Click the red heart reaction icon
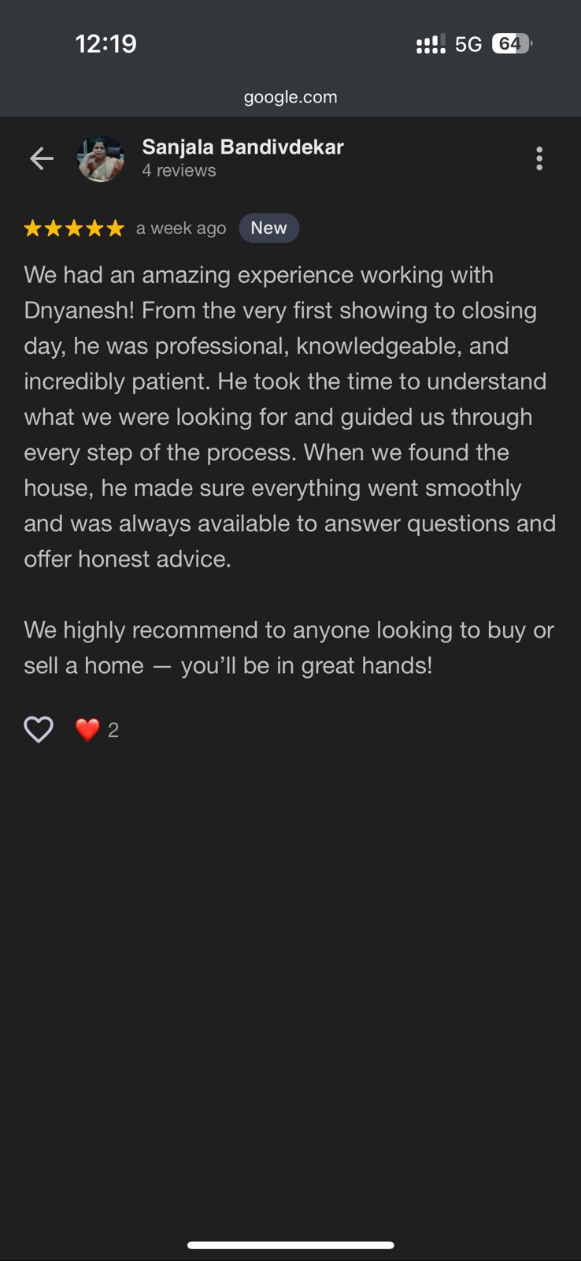Image resolution: width=581 pixels, height=1261 pixels. tap(87, 730)
